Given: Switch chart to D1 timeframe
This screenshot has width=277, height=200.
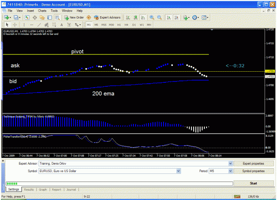Looking at the screenshot, I should pos(134,25).
